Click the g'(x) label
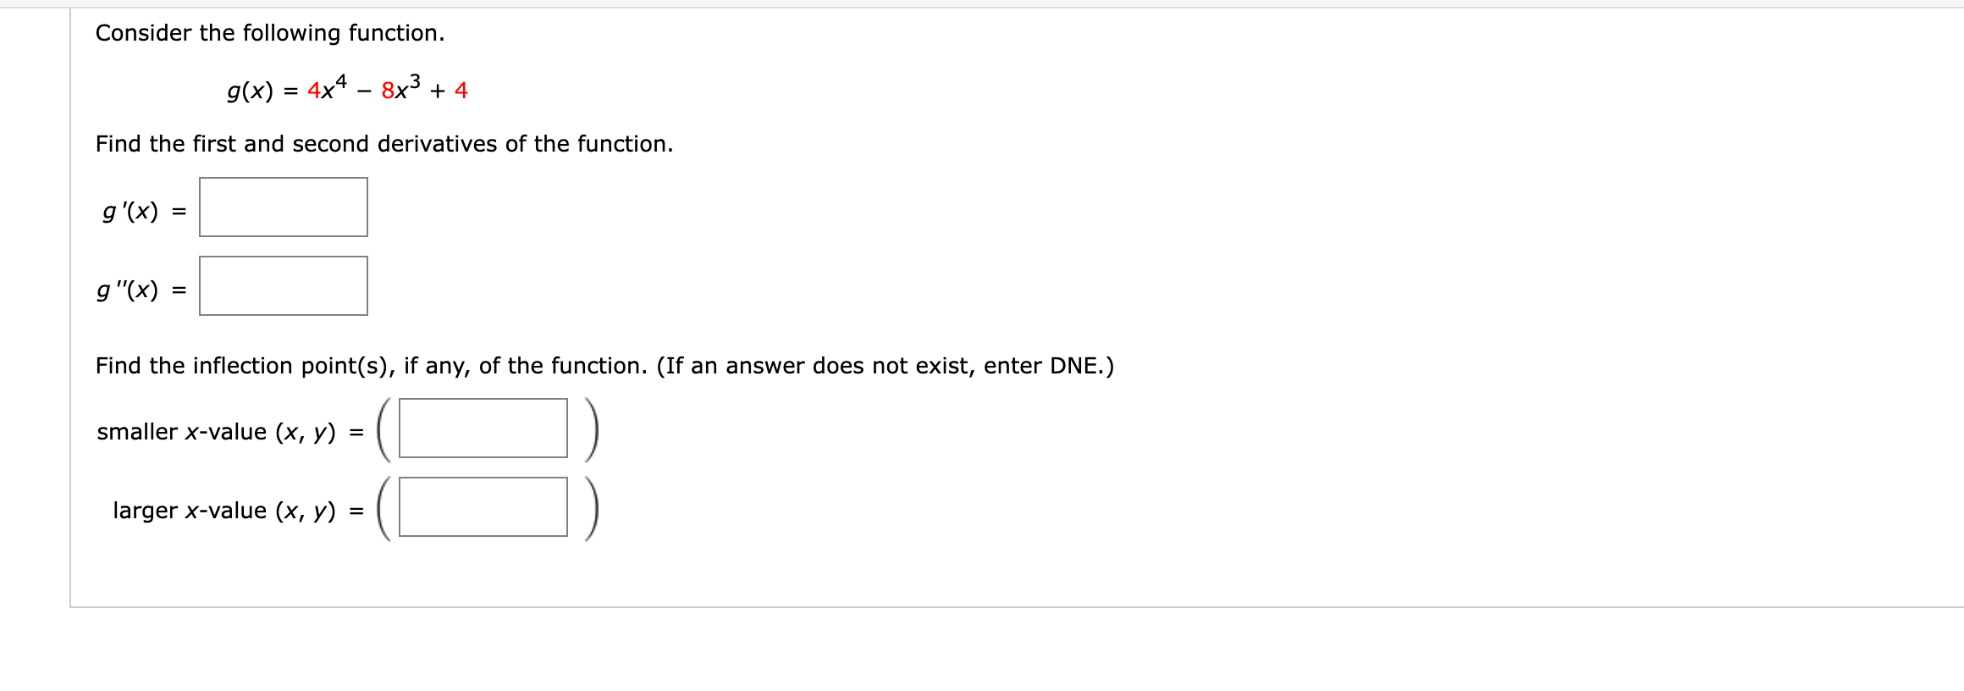Screen dimensions: 1964x691 point(130,209)
